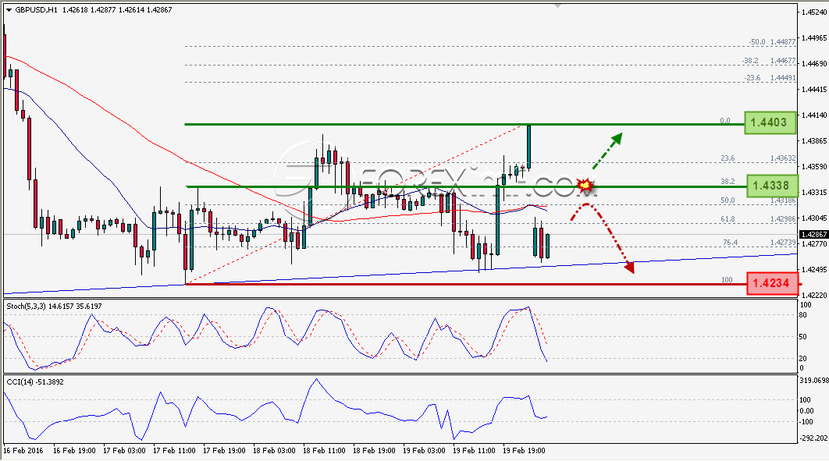This screenshot has height=461, width=829.
Task: Click the Stochastic scale value 80
Action: tap(803, 315)
